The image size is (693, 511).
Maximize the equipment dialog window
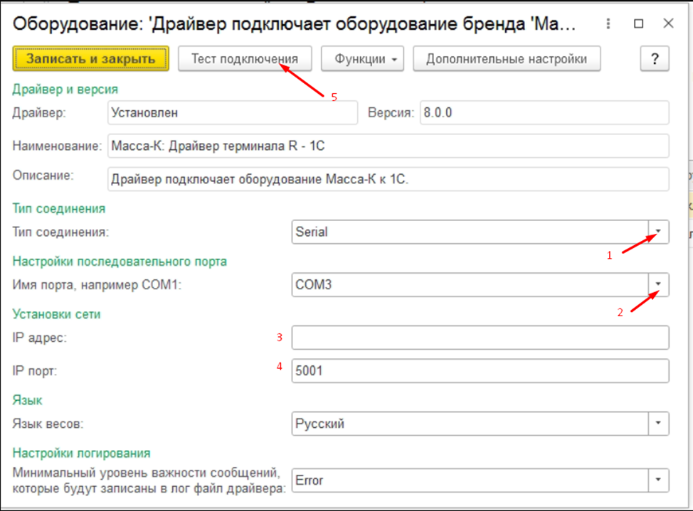pos(638,23)
